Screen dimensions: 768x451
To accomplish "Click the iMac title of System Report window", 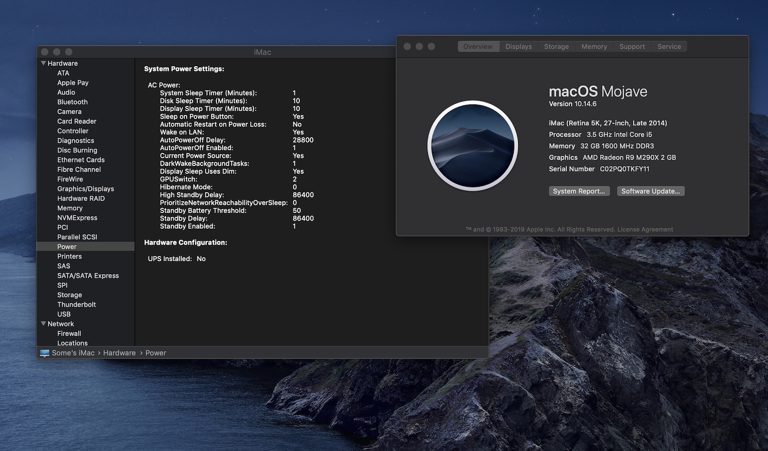I will point(262,52).
